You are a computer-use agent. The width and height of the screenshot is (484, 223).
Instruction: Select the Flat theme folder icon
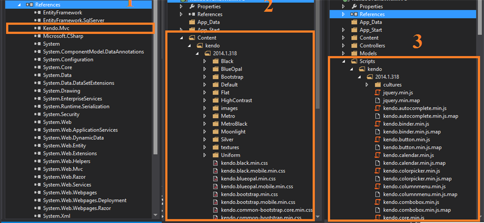pyautogui.click(x=216, y=92)
